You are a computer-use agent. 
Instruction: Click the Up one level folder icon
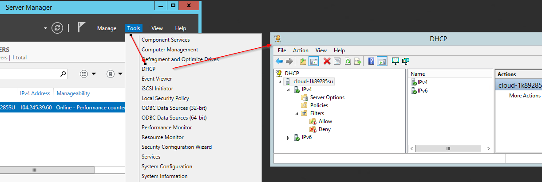click(x=303, y=62)
